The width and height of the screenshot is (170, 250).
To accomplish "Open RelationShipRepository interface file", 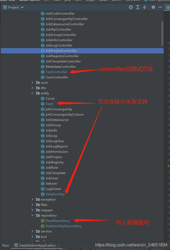I will coord(63,226).
